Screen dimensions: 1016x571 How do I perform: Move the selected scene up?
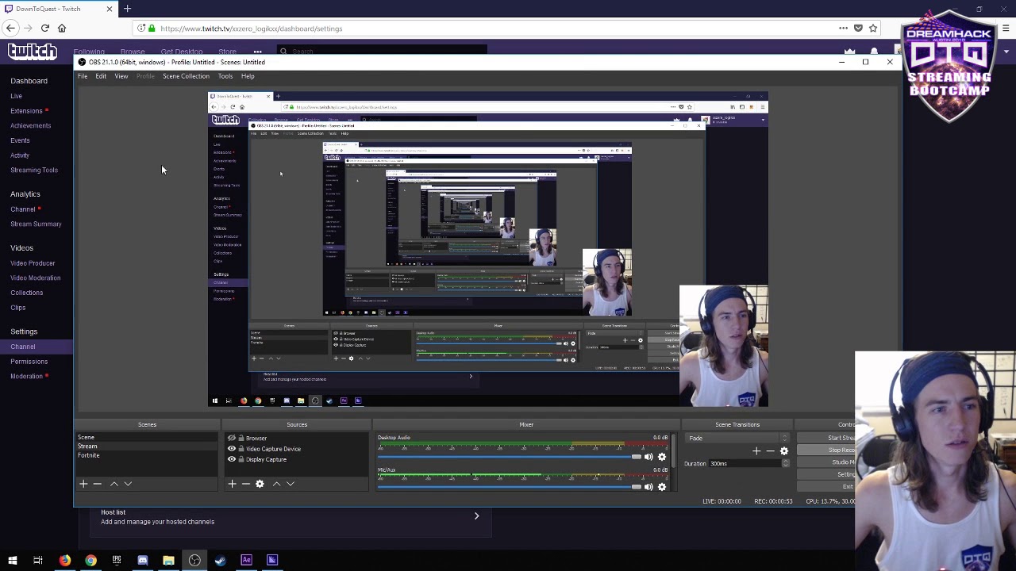[x=114, y=484]
